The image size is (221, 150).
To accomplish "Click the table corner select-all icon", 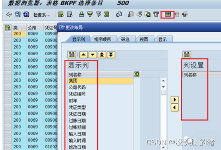I will [x=8, y=27].
